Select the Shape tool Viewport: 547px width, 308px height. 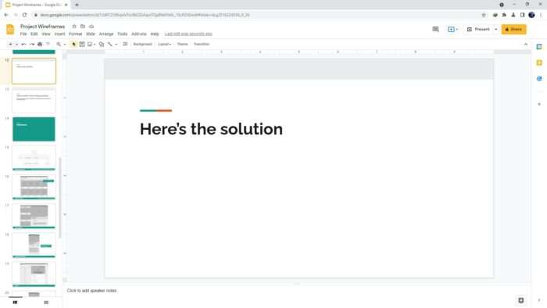coord(102,45)
